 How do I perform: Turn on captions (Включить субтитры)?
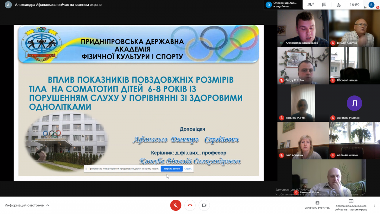[317, 205]
